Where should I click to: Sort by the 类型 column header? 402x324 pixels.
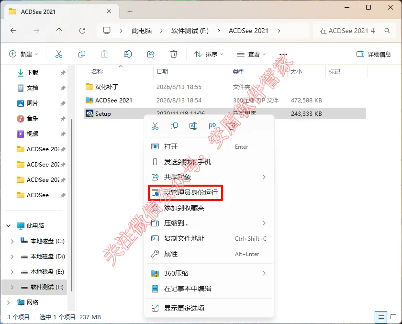tap(238, 71)
